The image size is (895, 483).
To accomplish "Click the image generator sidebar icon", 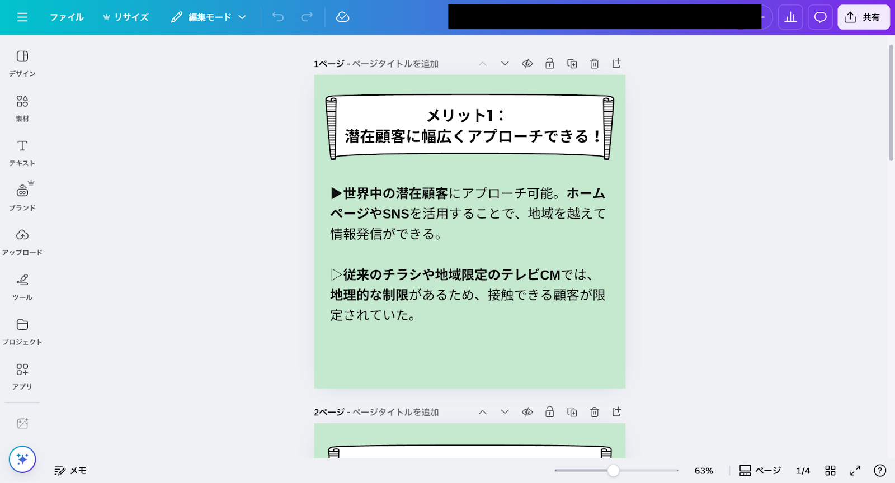I will click(x=22, y=424).
